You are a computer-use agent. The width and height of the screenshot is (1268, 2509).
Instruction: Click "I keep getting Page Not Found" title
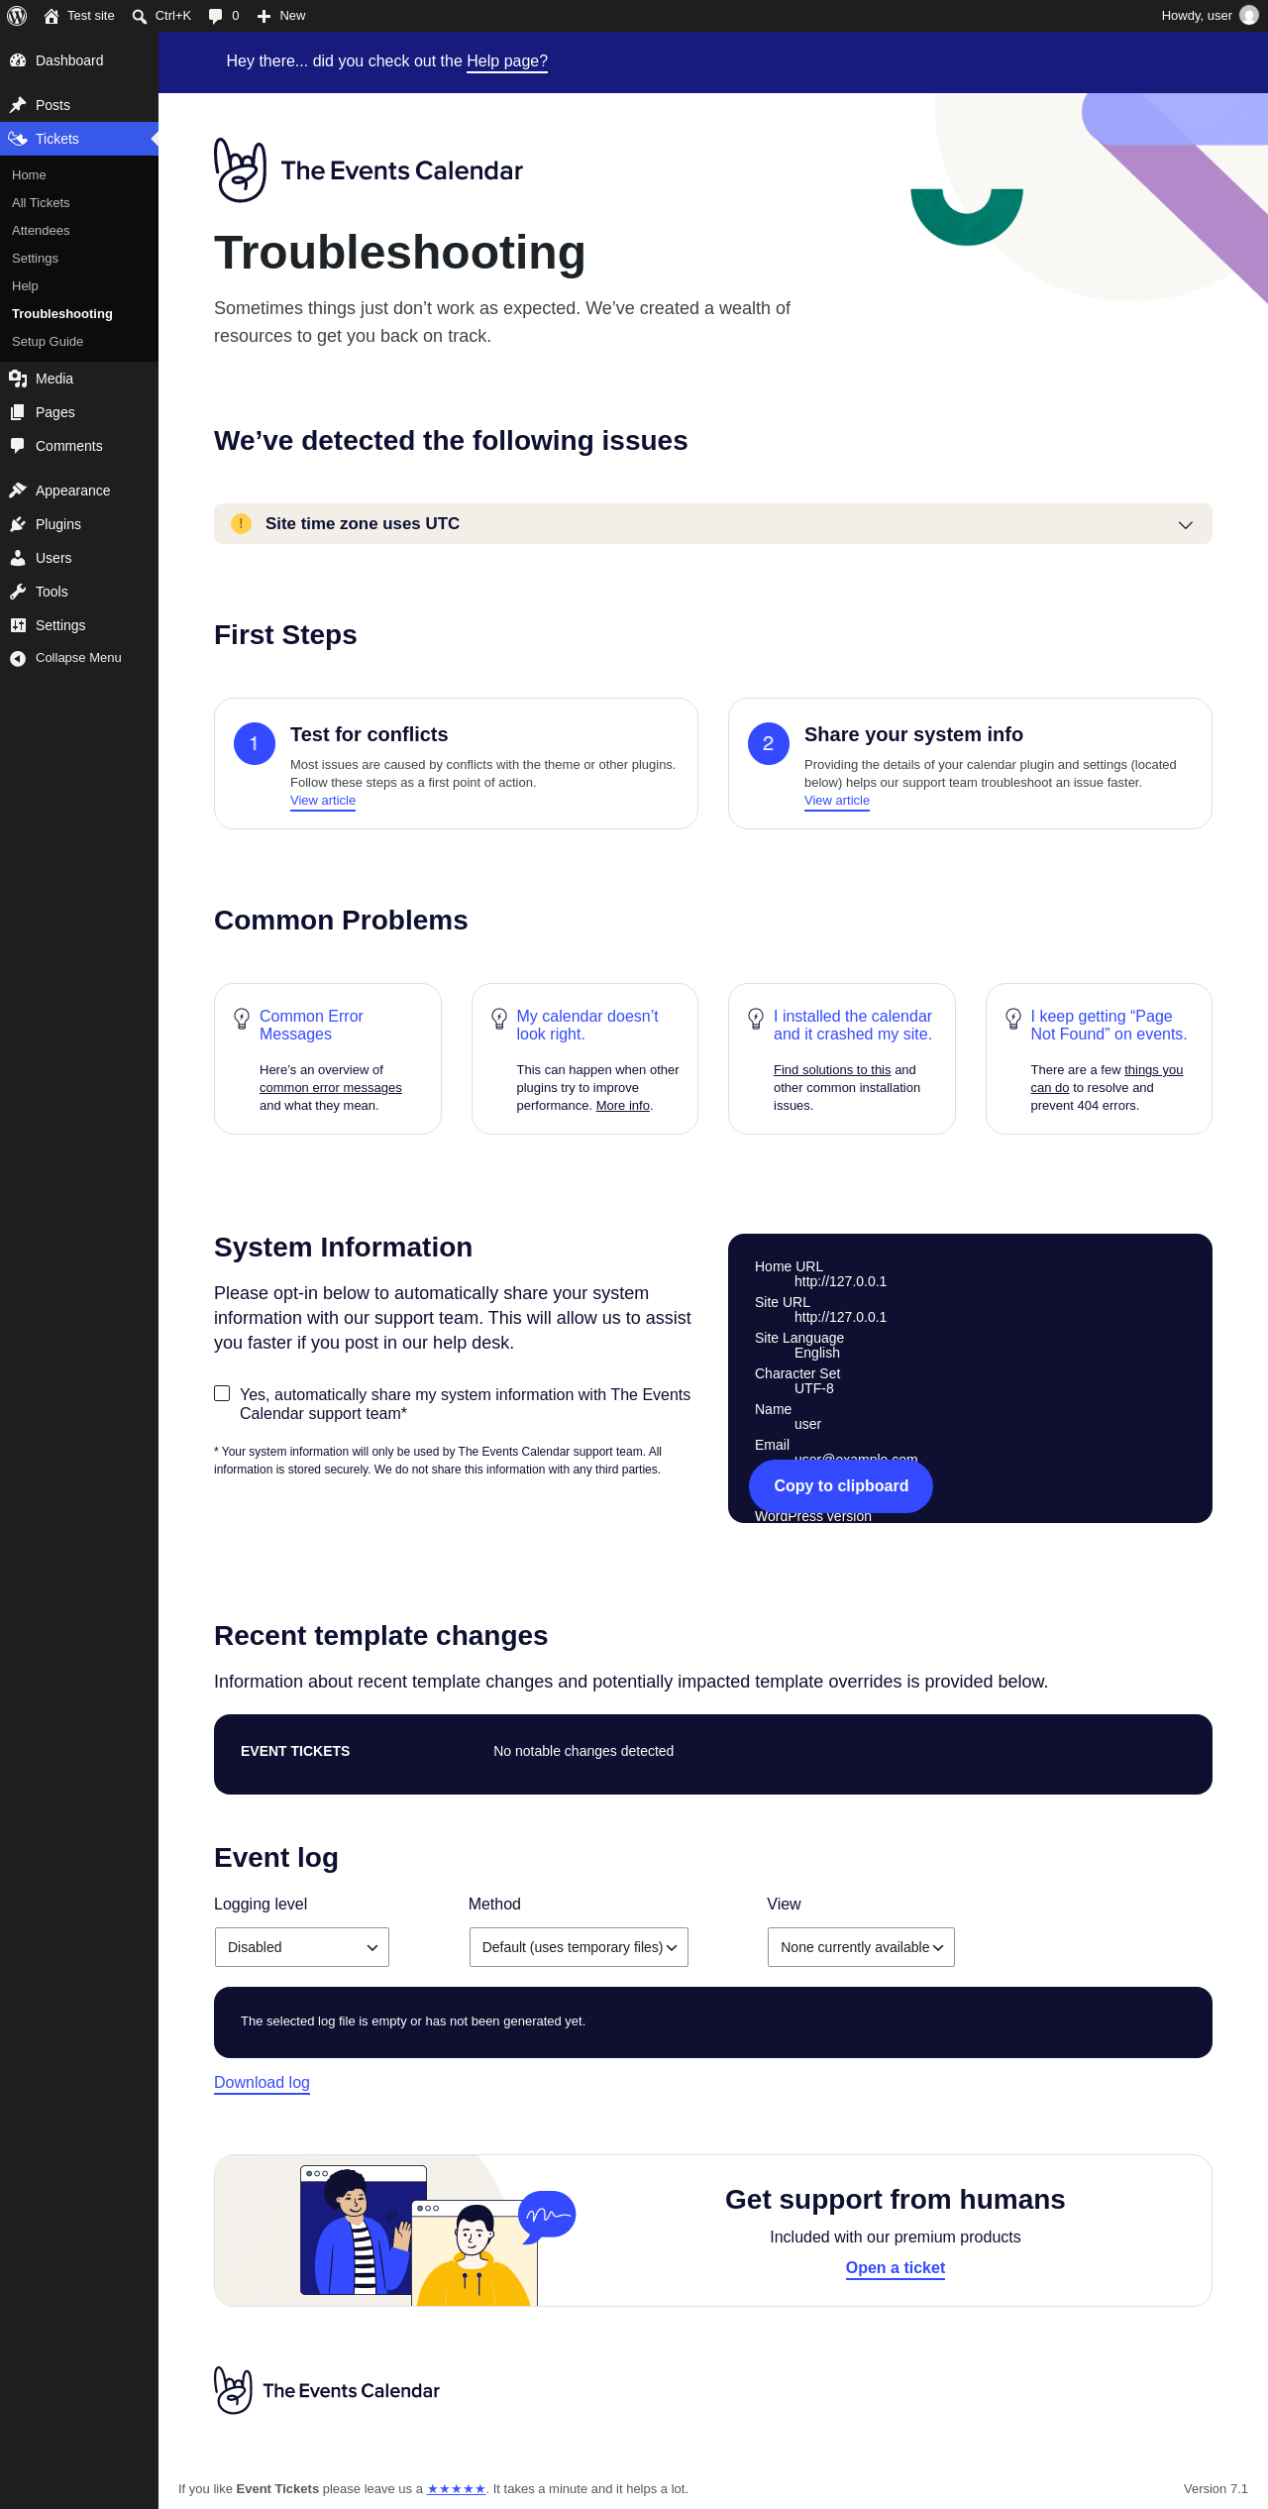coord(1109,1025)
